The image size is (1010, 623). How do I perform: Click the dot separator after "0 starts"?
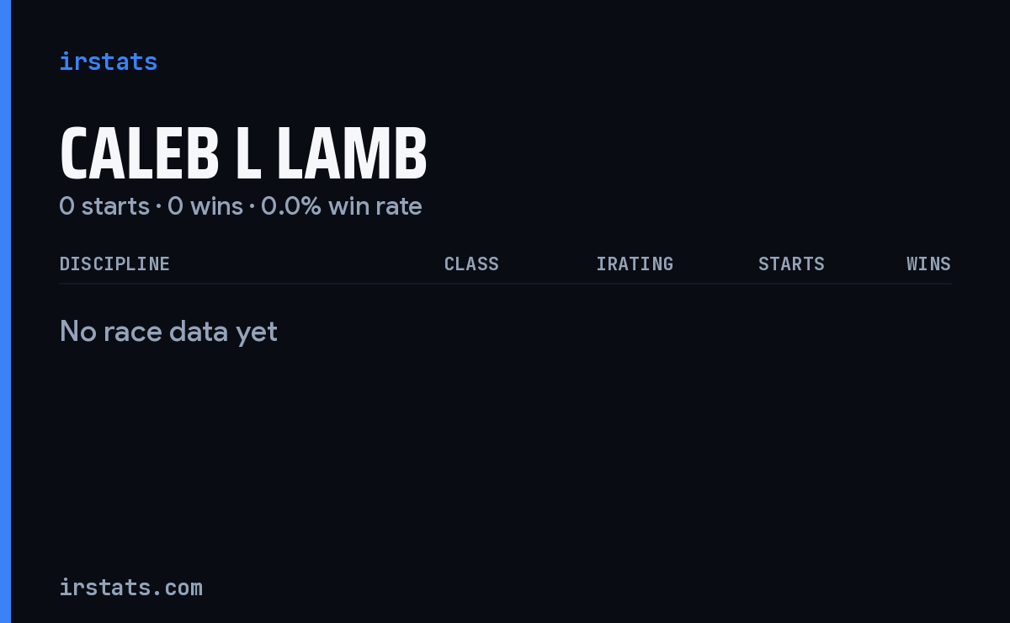click(158, 207)
